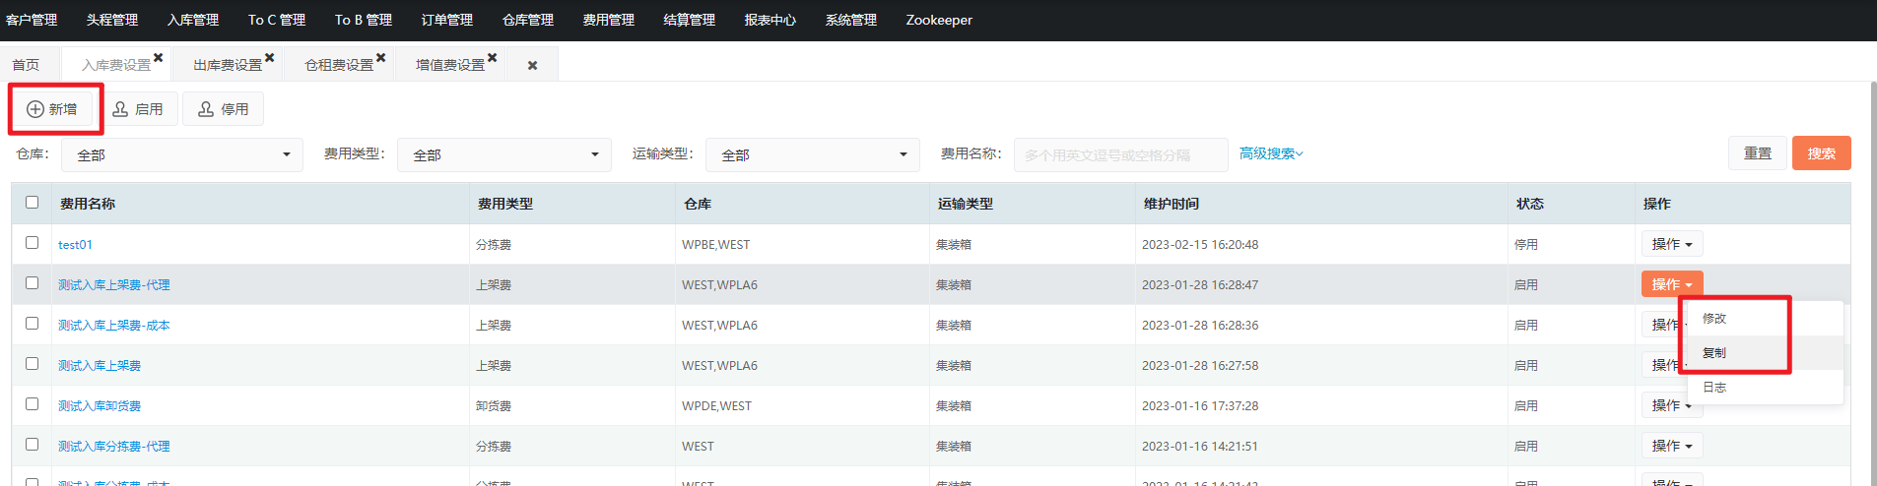Screen dimensions: 1877x486
Task: Expand 高级搜索 advanced search
Action: click(1271, 153)
